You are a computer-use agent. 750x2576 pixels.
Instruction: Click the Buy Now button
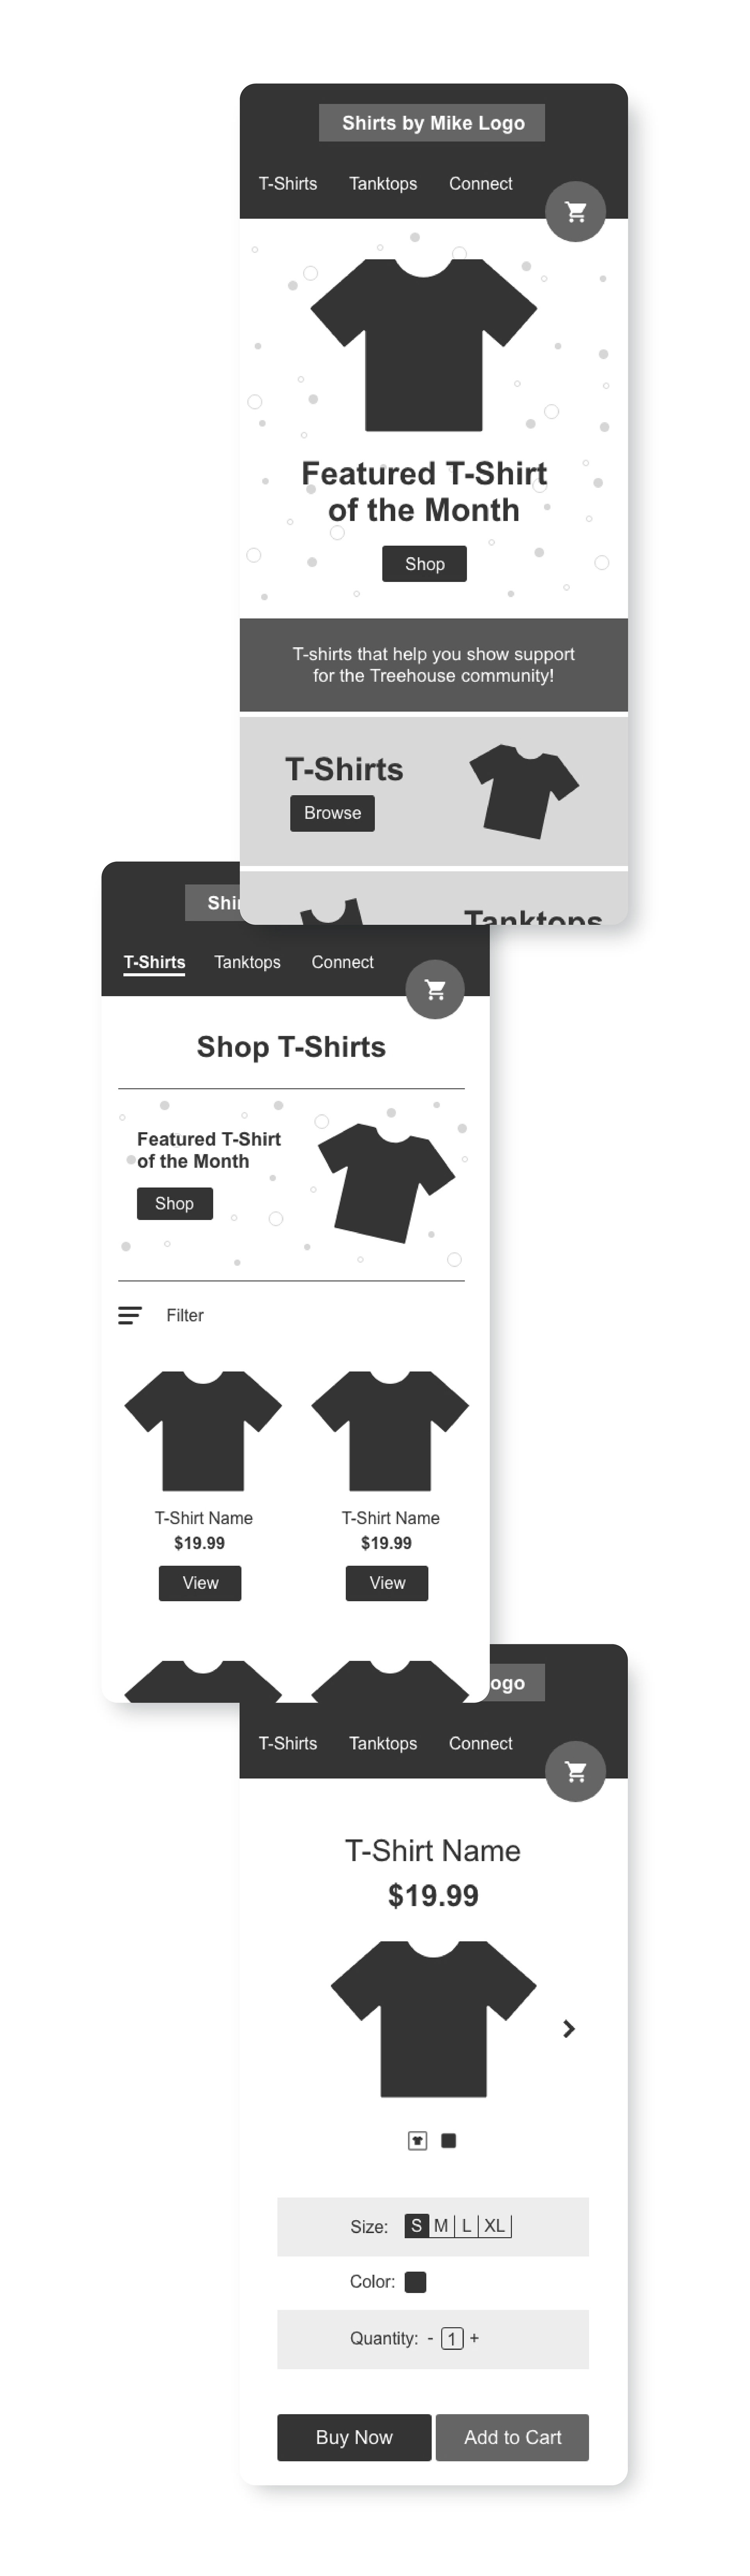tap(354, 2437)
